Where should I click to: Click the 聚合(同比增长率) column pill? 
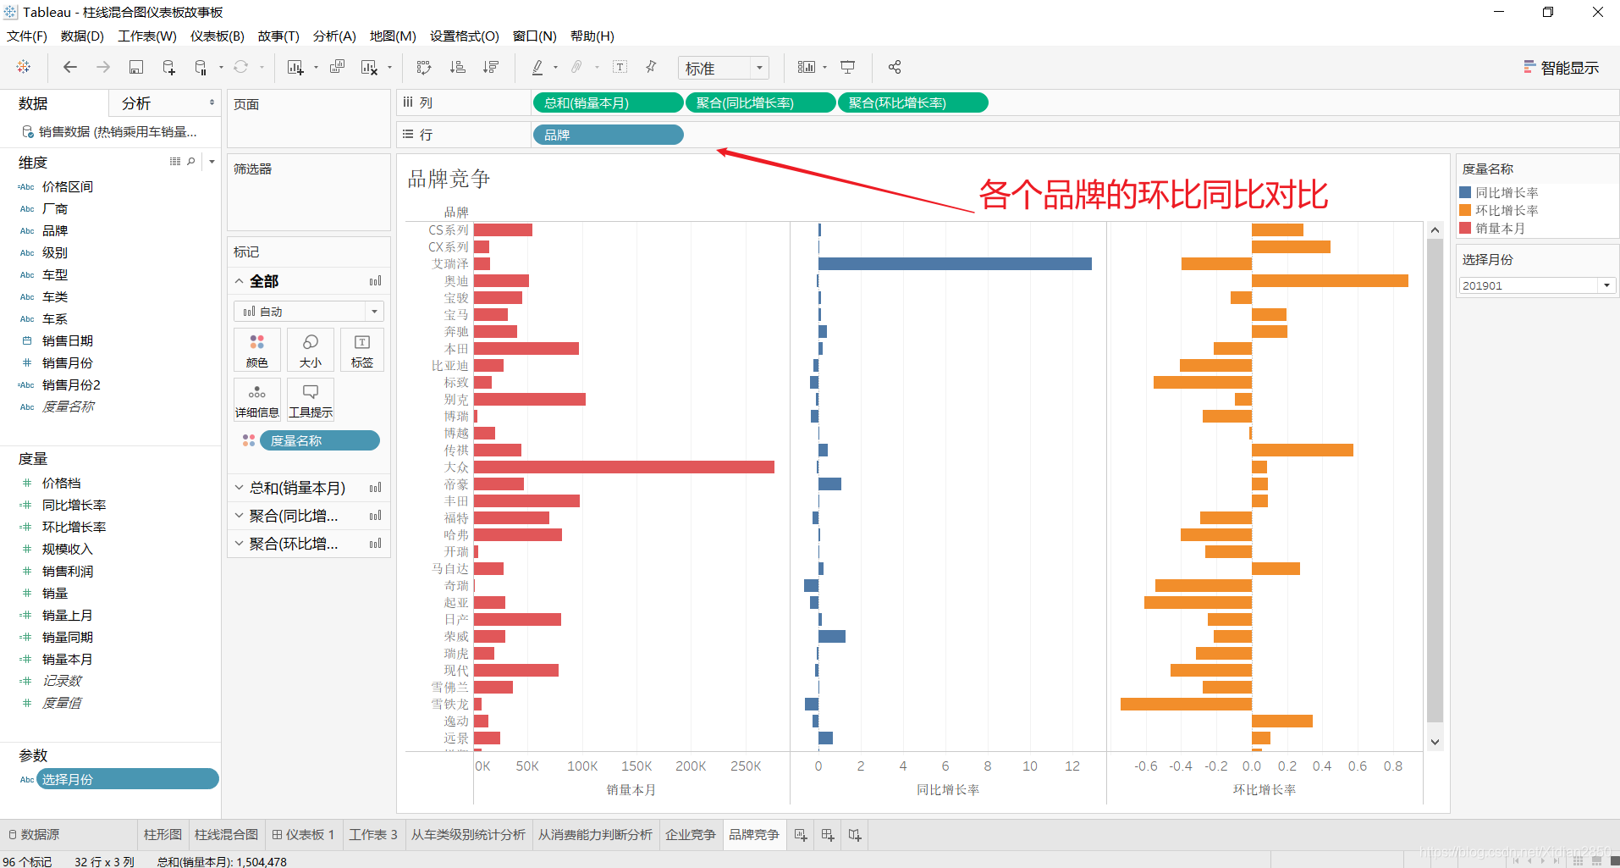(x=760, y=102)
